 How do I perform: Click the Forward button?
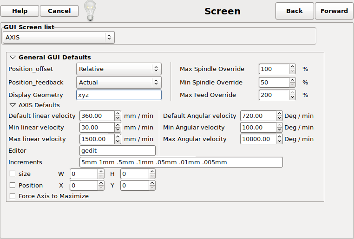pos(334,11)
